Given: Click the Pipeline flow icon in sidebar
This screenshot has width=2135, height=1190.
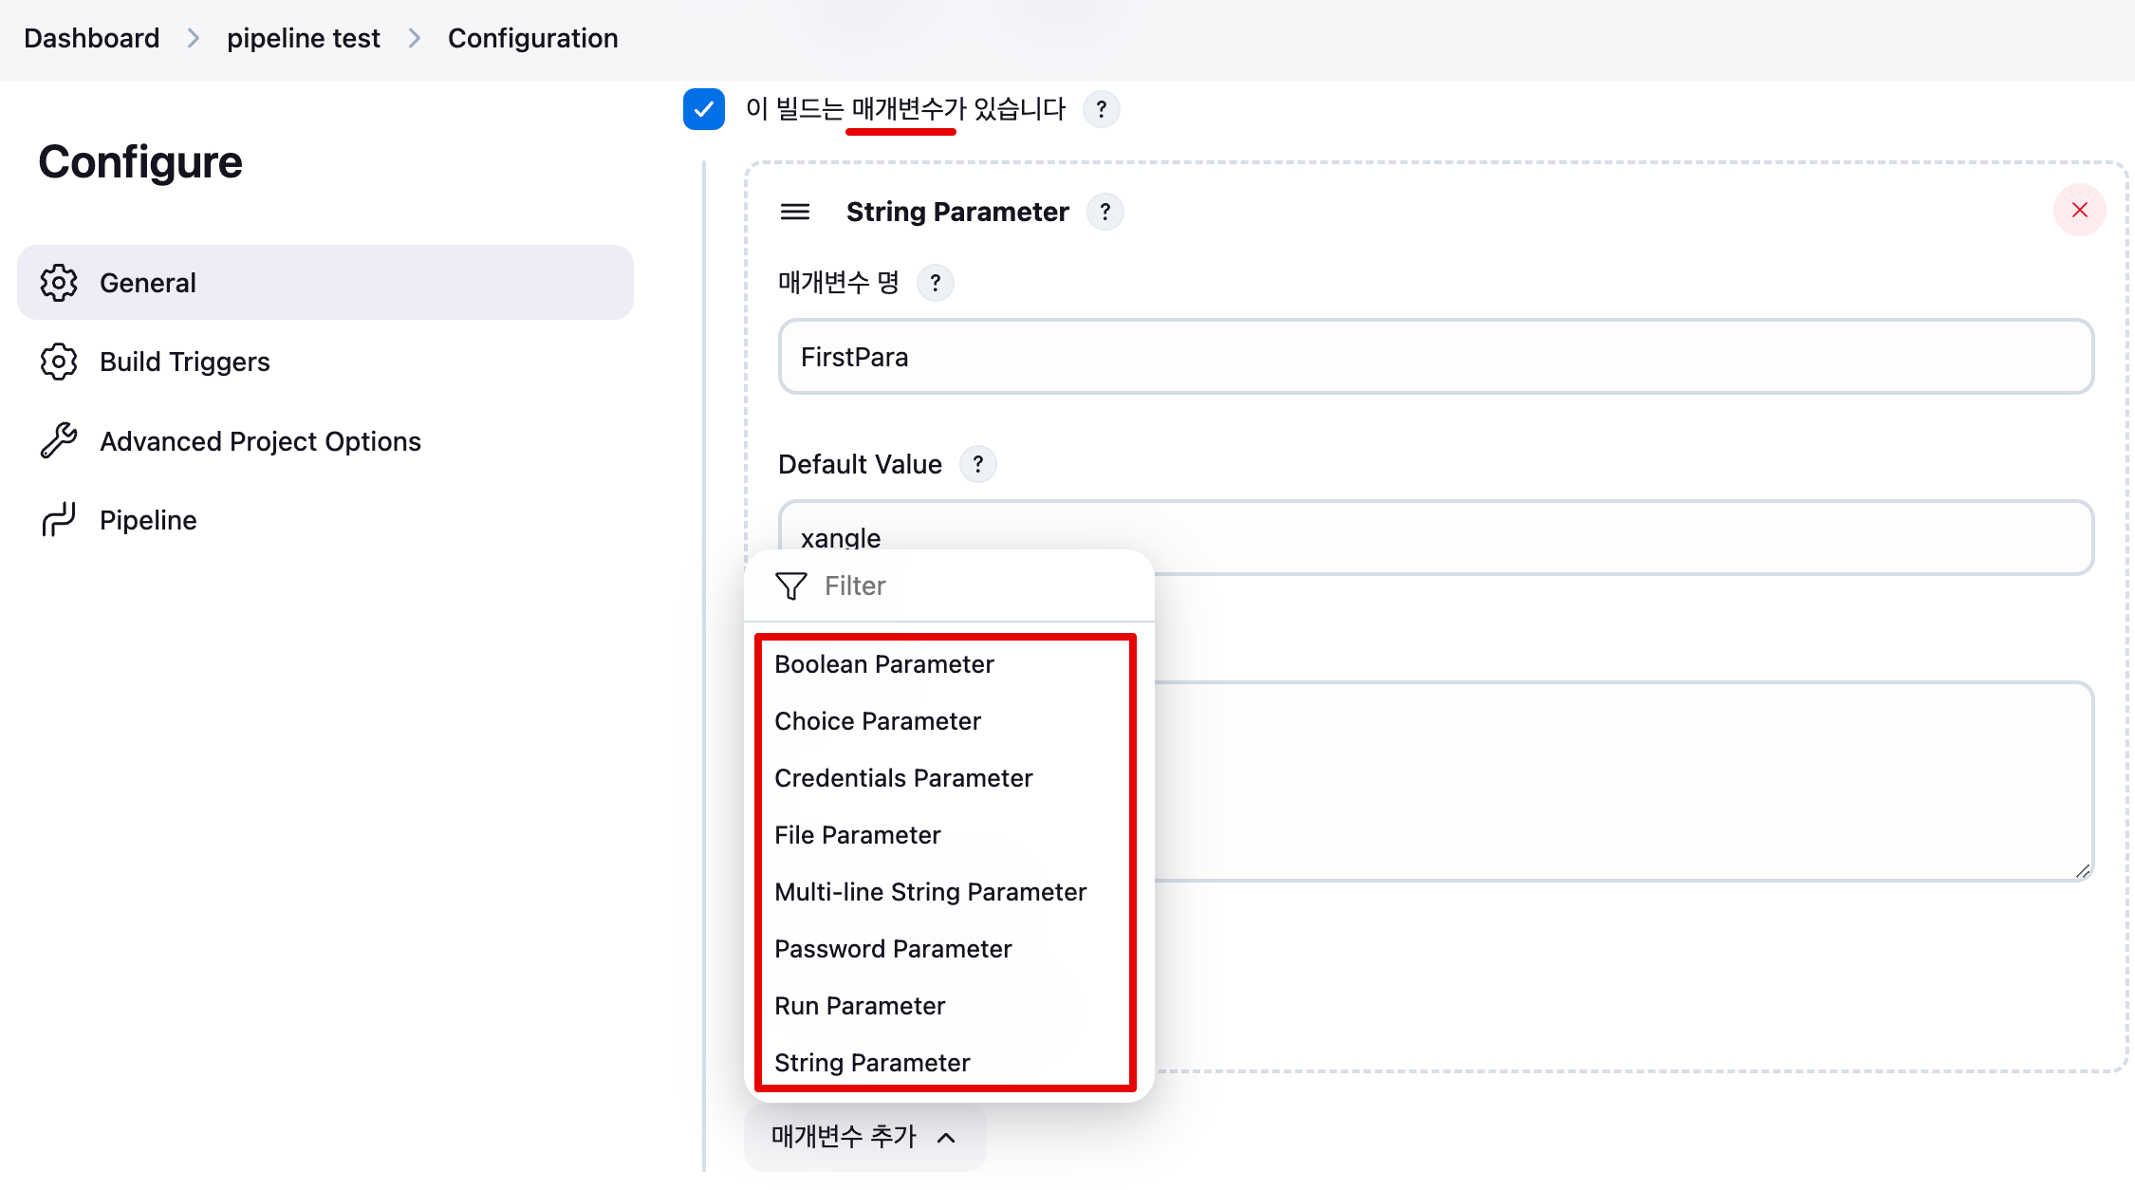Looking at the screenshot, I should point(59,520).
